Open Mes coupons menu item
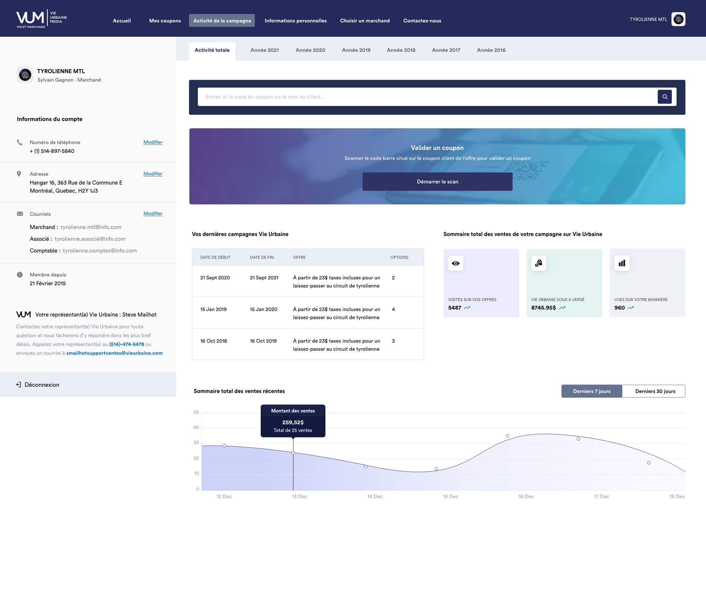 [x=165, y=21]
